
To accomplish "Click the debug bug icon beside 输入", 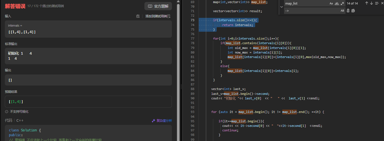I will pos(138,16).
